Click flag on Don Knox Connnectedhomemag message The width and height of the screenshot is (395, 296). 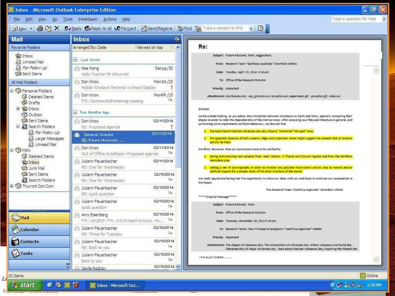click(170, 100)
